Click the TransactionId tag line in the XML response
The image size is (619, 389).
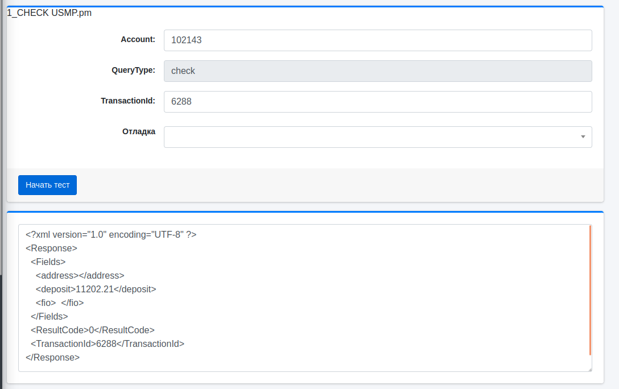coord(108,344)
